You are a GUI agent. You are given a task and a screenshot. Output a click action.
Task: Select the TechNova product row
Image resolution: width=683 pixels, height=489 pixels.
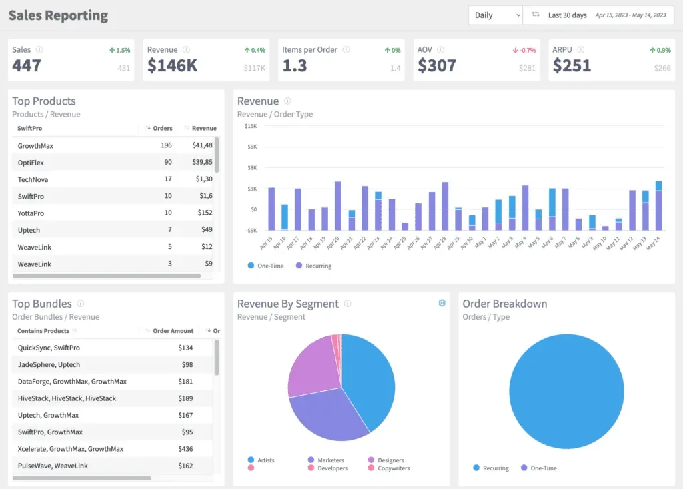pyautogui.click(x=112, y=179)
